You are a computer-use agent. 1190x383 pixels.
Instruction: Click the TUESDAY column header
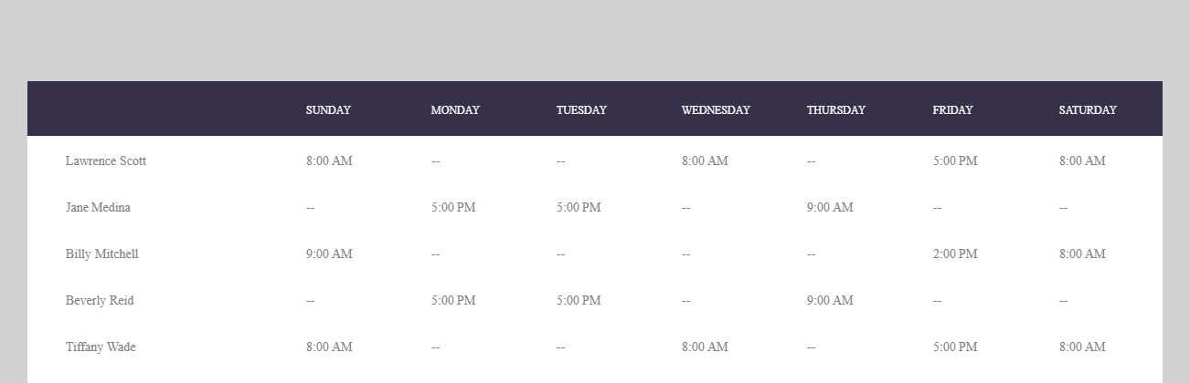[581, 110]
